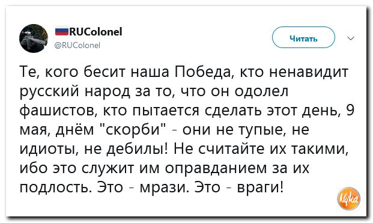Click the phrase русский народ

(x=74, y=92)
